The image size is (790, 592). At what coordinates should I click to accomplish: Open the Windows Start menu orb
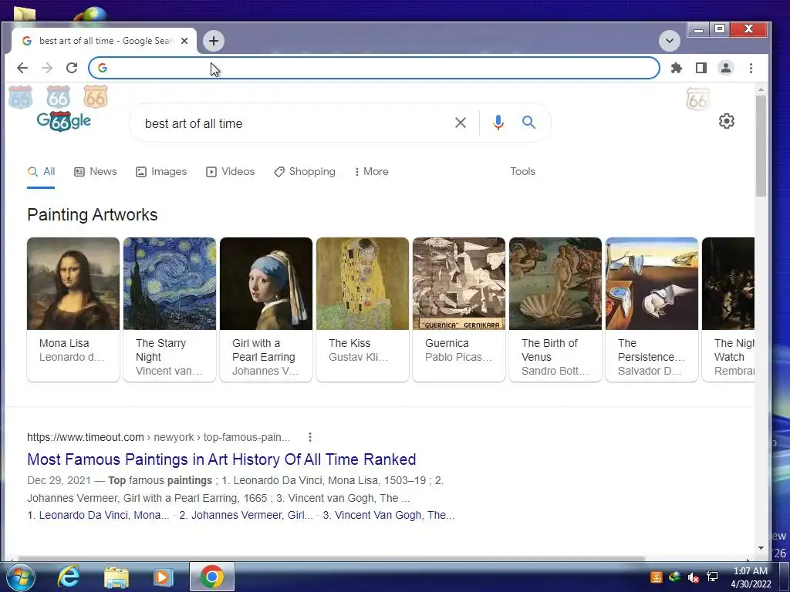(x=20, y=577)
